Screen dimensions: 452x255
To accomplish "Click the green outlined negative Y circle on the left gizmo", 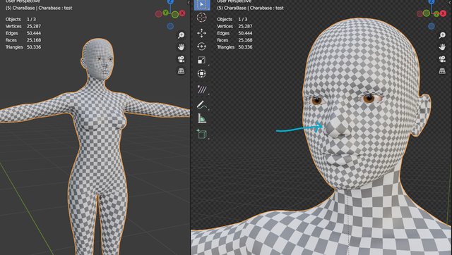I will (x=175, y=15).
